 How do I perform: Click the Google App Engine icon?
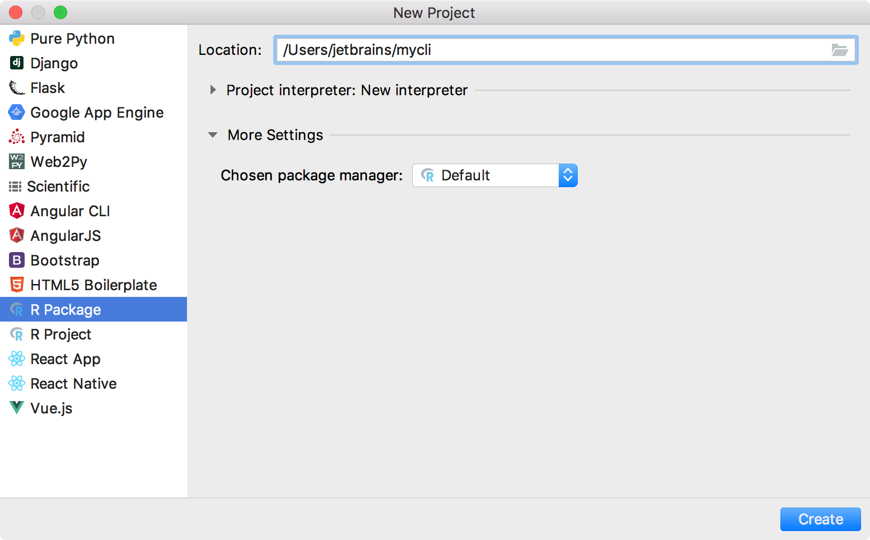[x=16, y=112]
